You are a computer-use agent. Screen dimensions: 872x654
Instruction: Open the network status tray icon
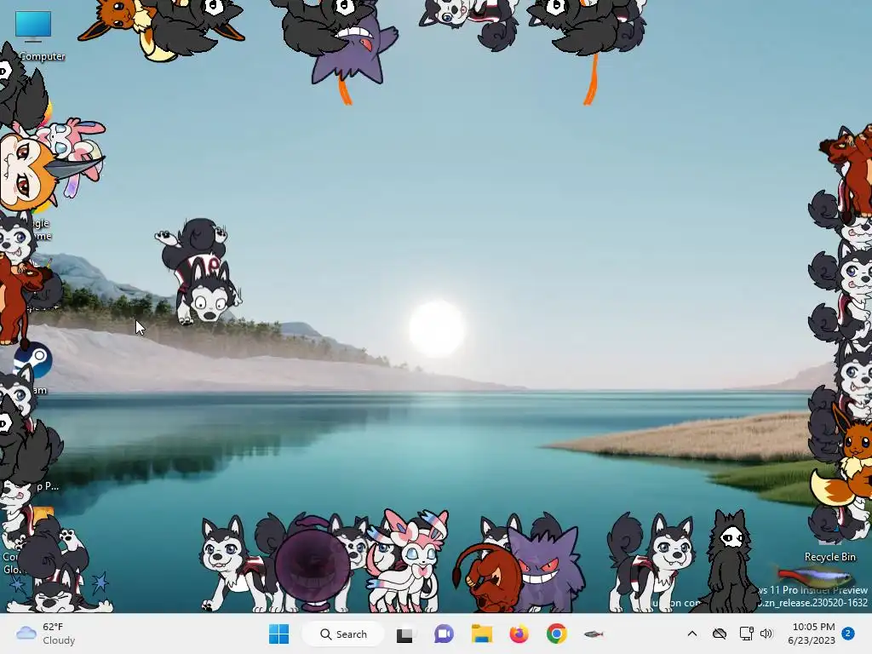click(746, 634)
